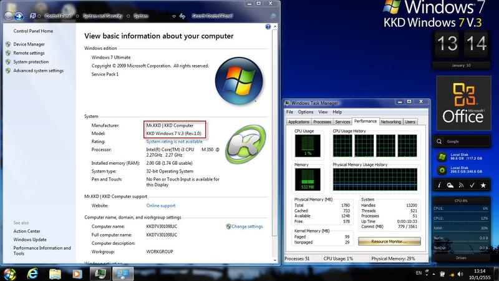Open System protection link
This screenshot has width=499, height=281.
[x=31, y=62]
